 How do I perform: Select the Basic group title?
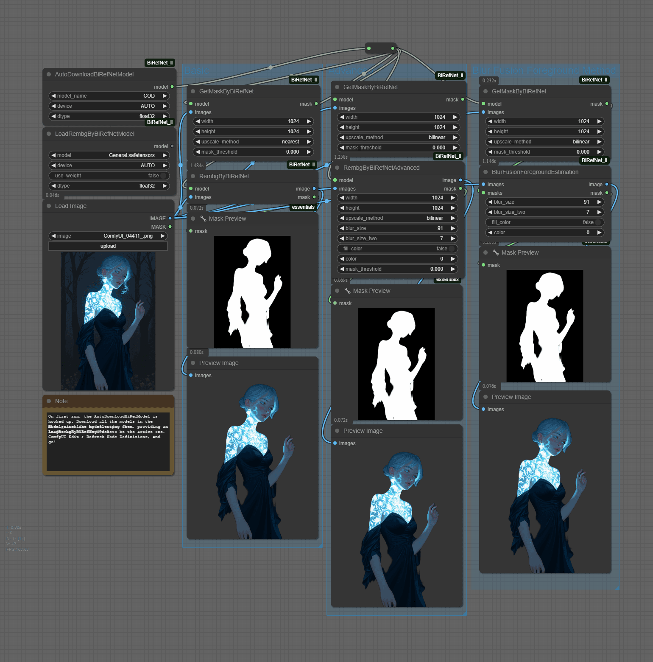pyautogui.click(x=196, y=70)
